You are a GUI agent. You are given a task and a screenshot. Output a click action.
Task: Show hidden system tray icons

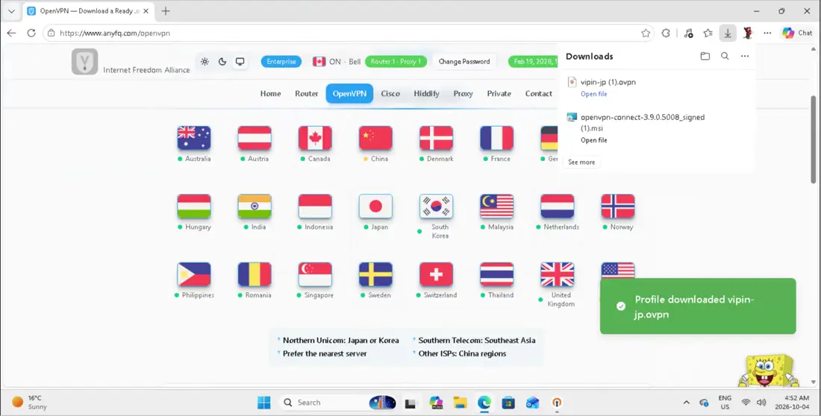point(687,403)
